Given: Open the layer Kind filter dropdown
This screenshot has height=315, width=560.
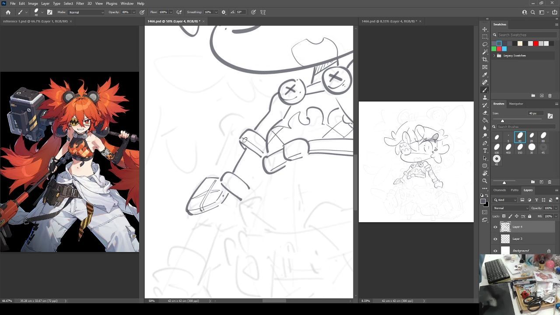Looking at the screenshot, I should tap(505, 200).
